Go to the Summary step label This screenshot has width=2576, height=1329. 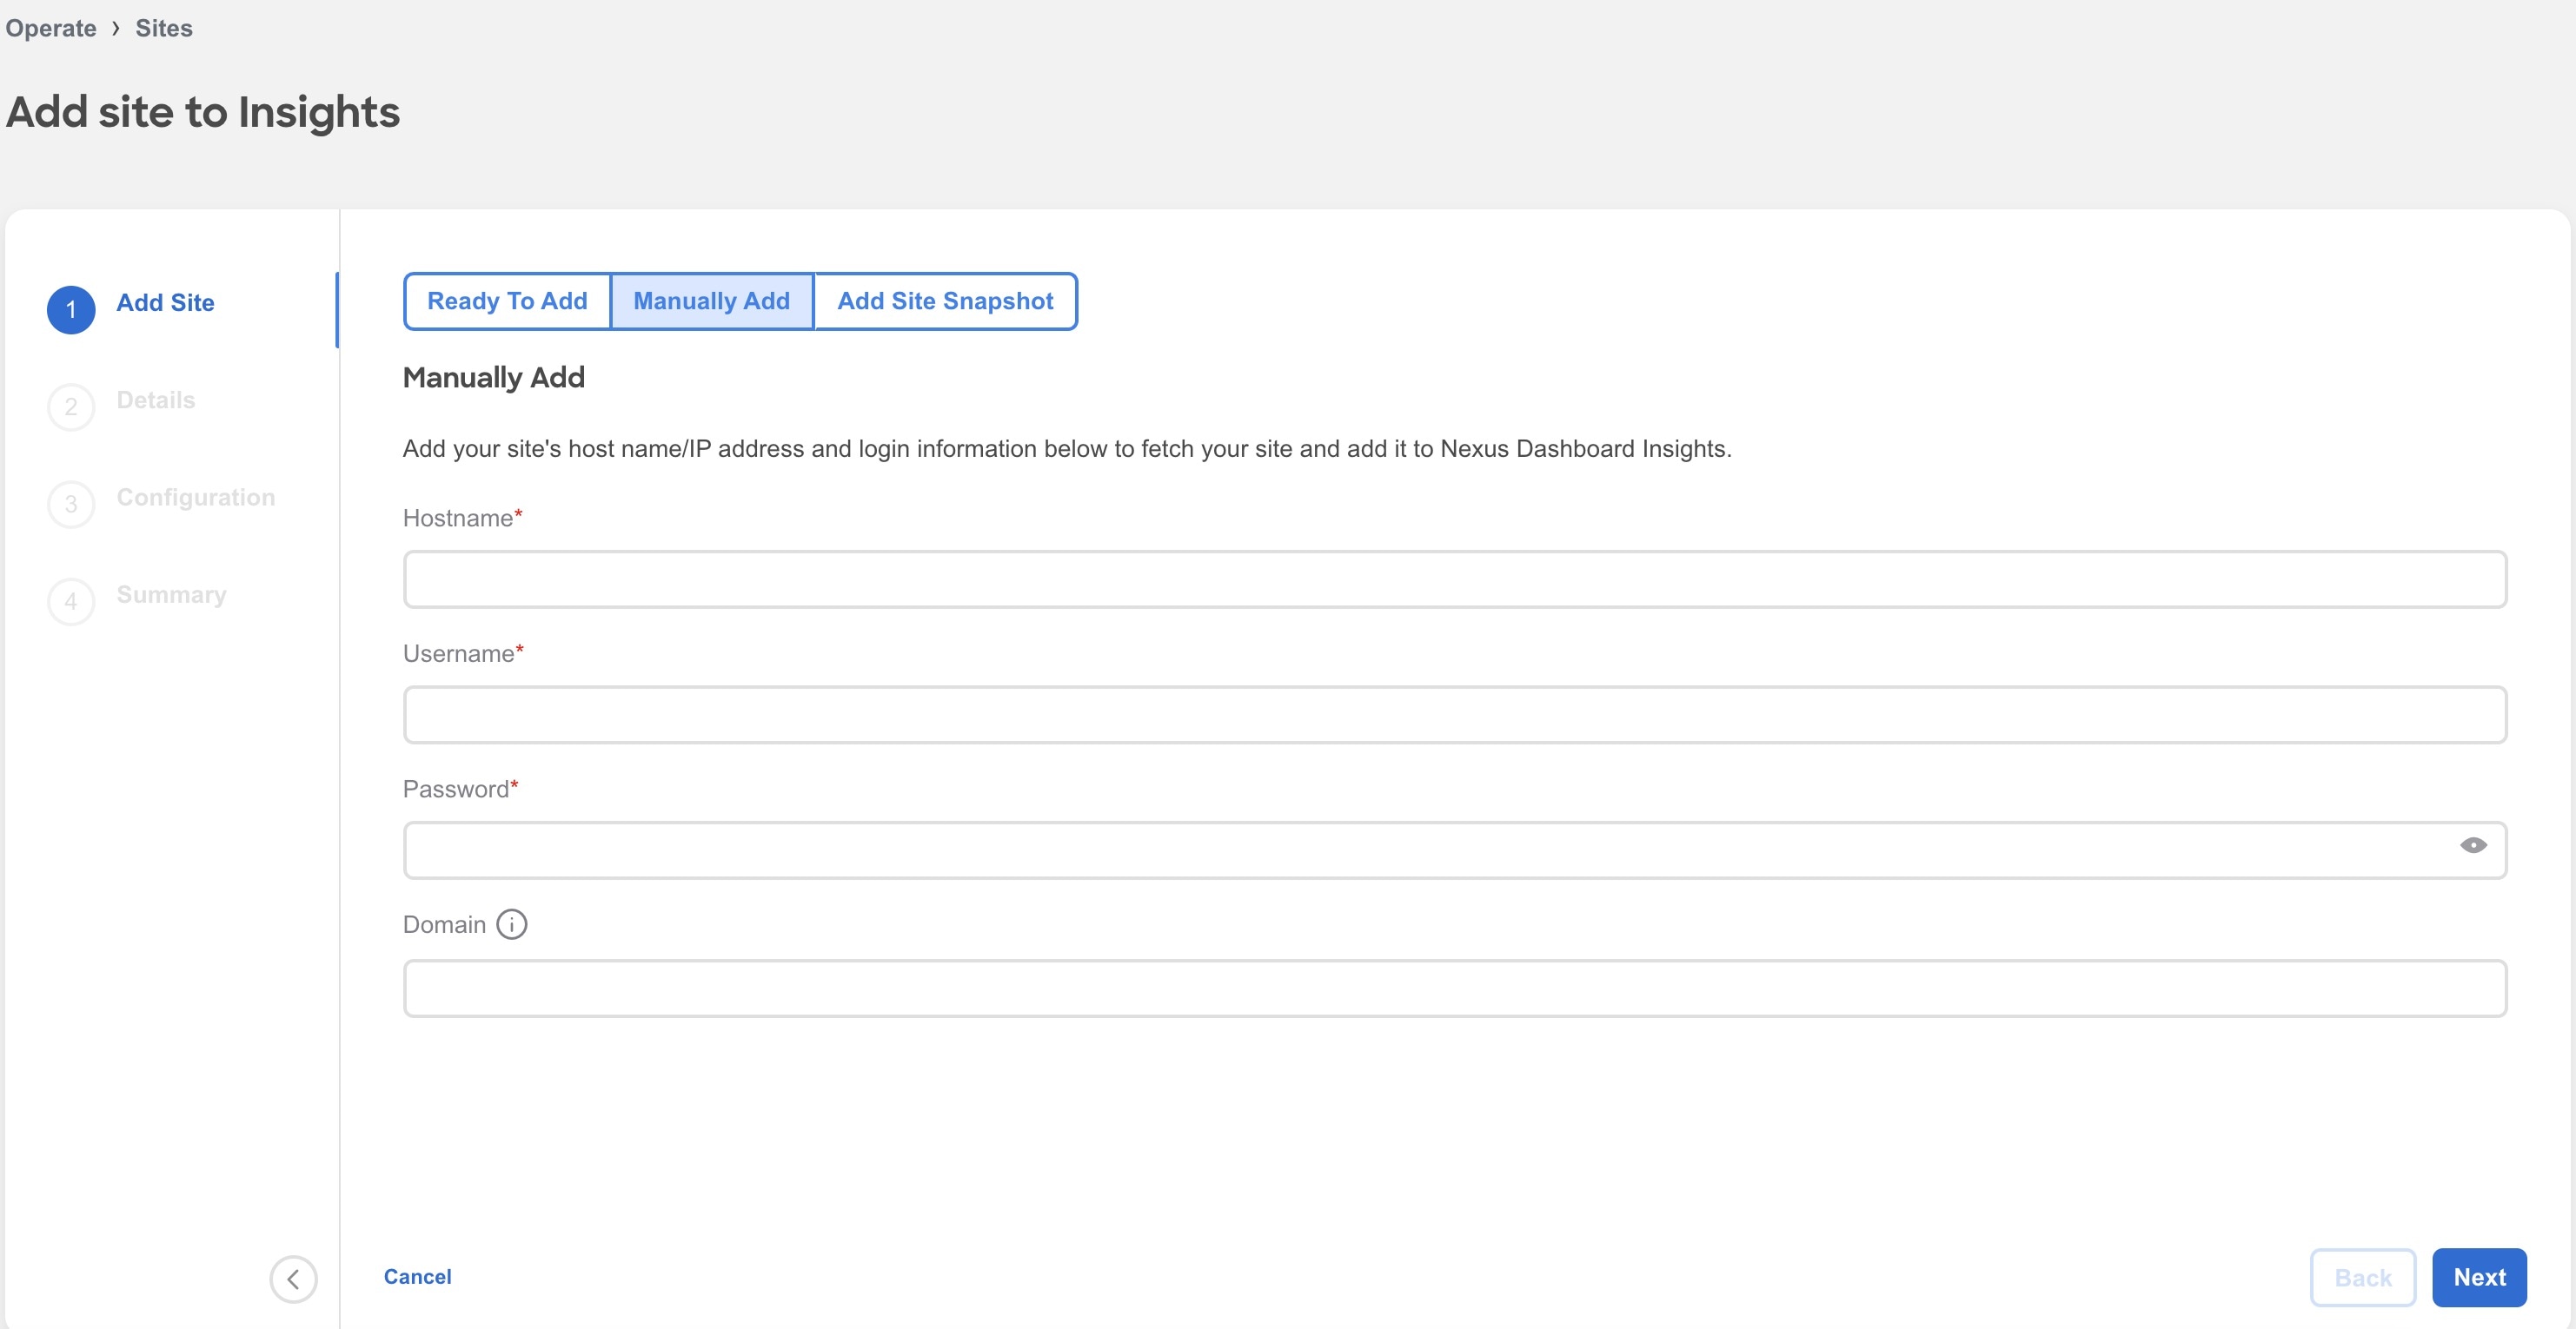(172, 594)
